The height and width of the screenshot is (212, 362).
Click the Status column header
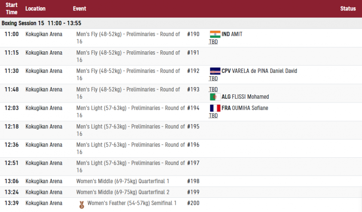click(x=348, y=9)
